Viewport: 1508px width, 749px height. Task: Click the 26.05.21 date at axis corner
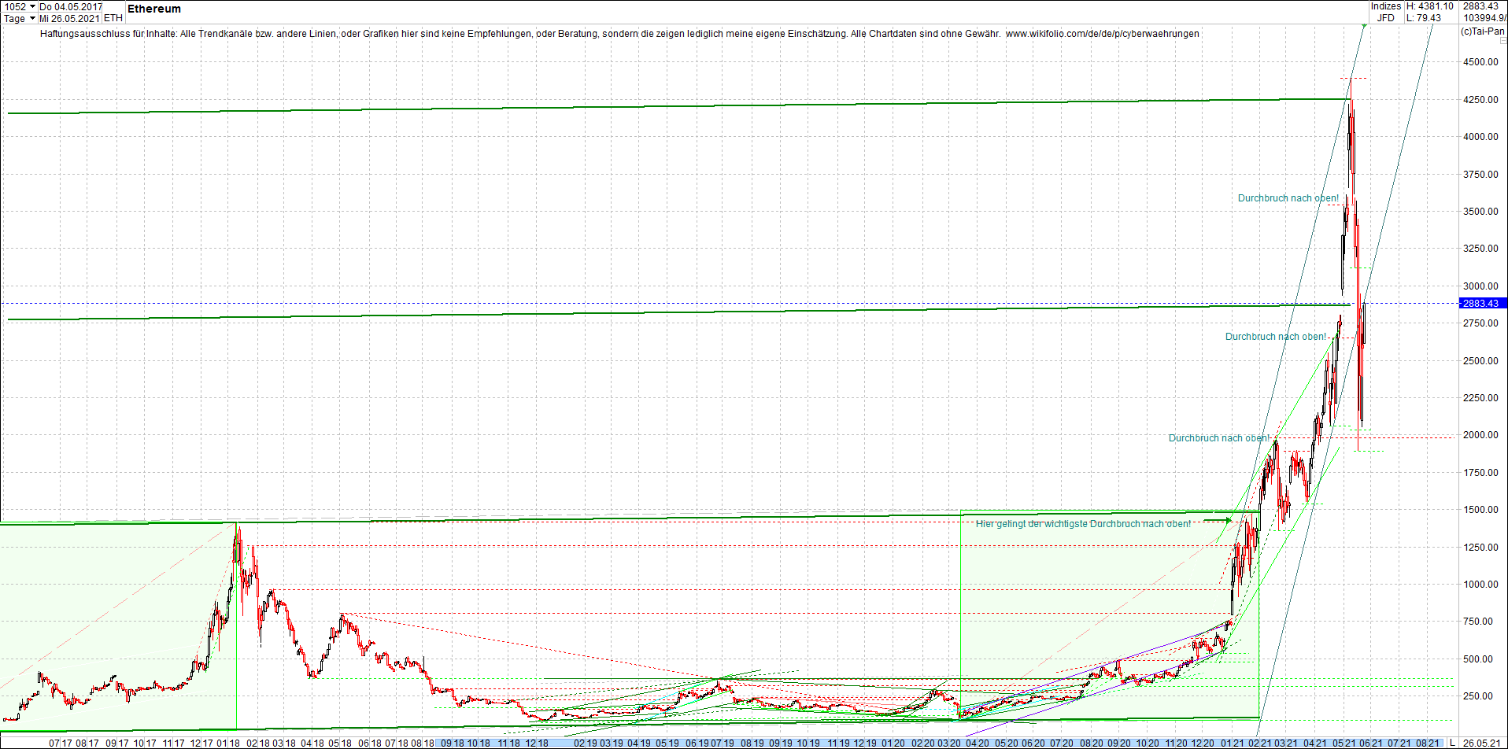coord(1482,743)
